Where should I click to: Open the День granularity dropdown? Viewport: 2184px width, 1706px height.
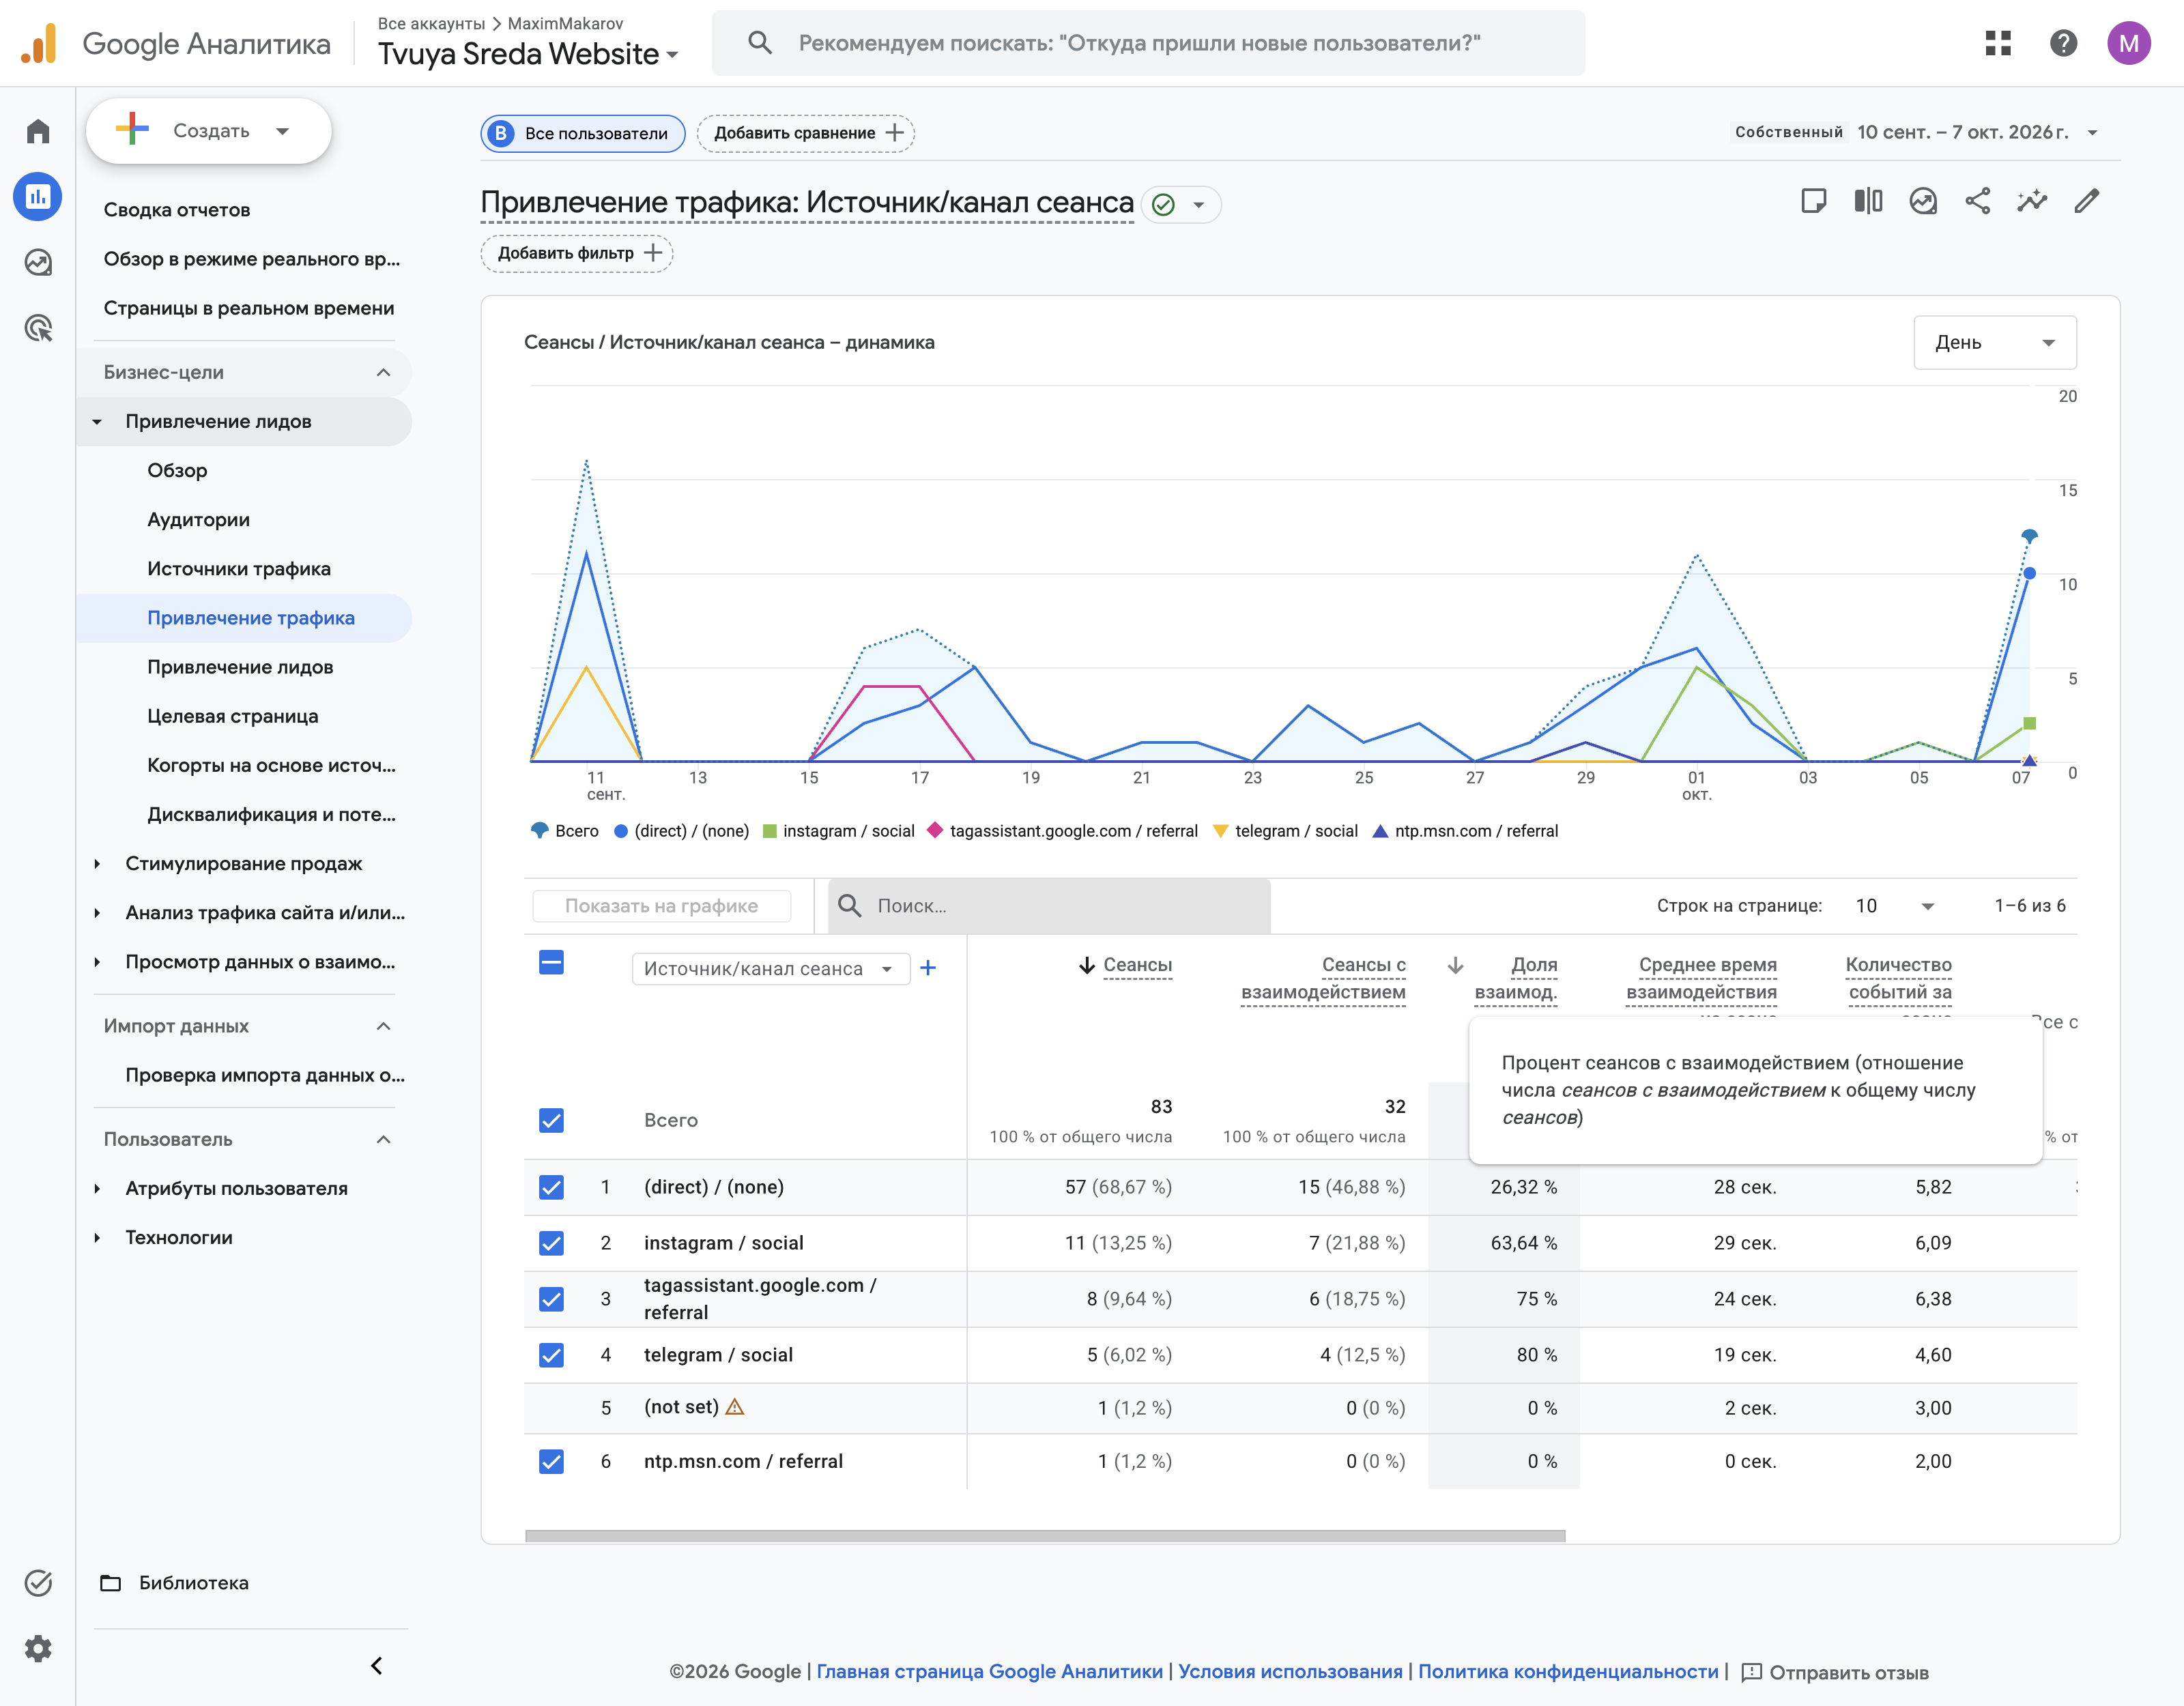(1994, 342)
